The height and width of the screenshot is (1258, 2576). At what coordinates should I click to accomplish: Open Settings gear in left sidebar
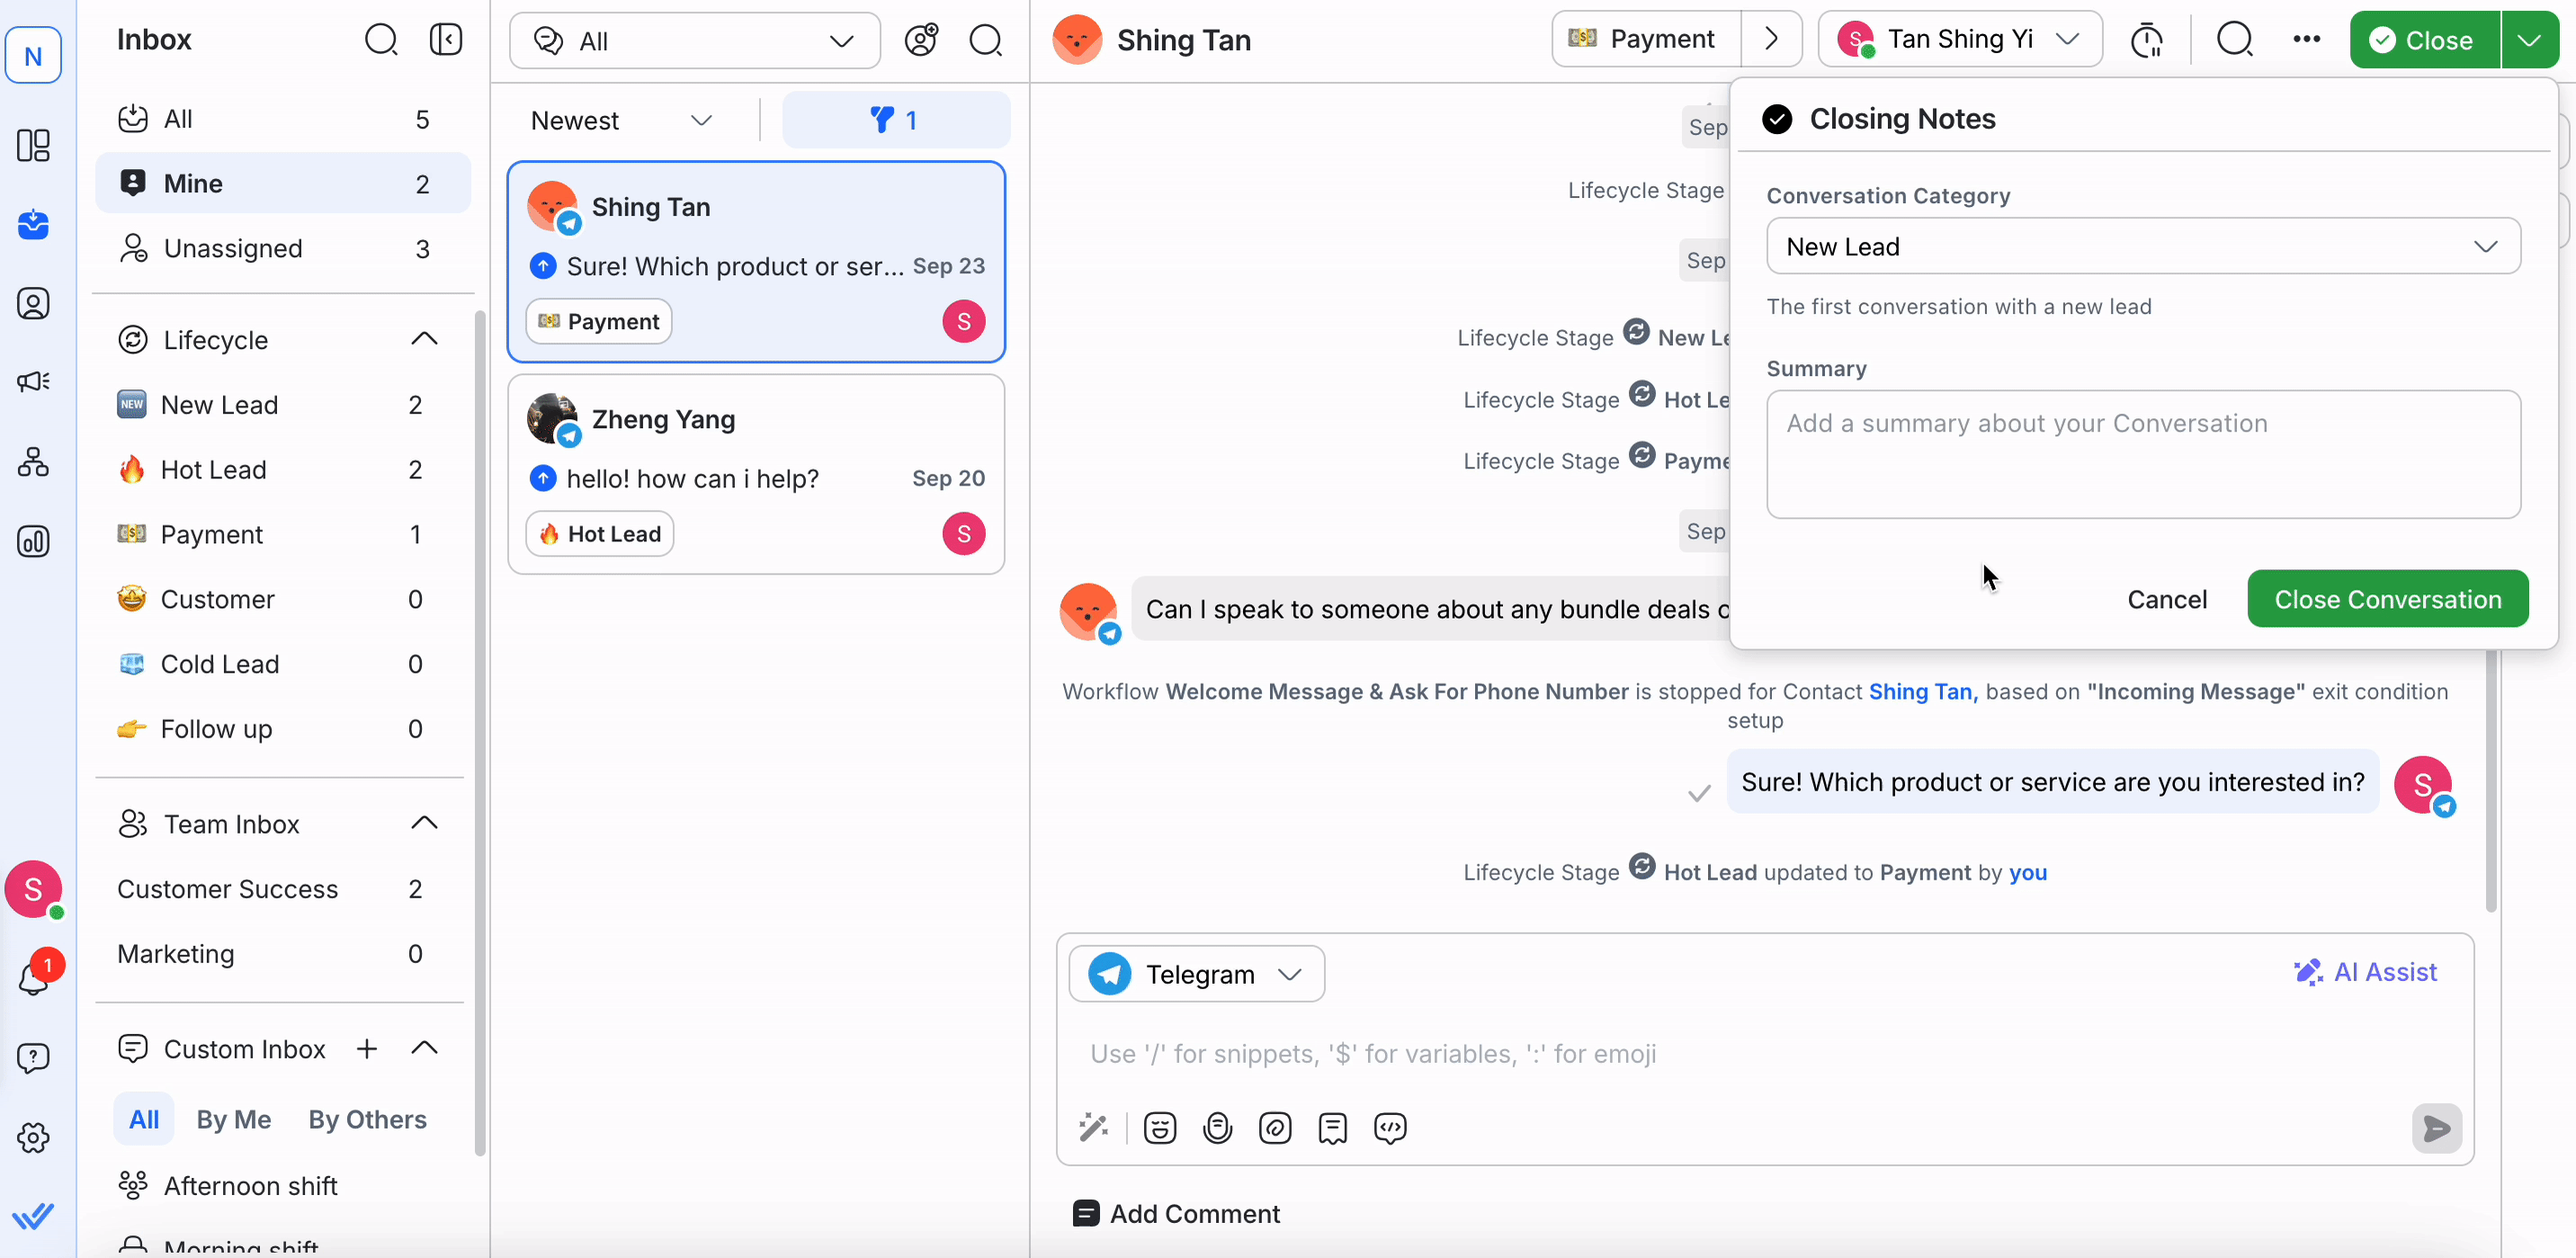[x=33, y=1137]
